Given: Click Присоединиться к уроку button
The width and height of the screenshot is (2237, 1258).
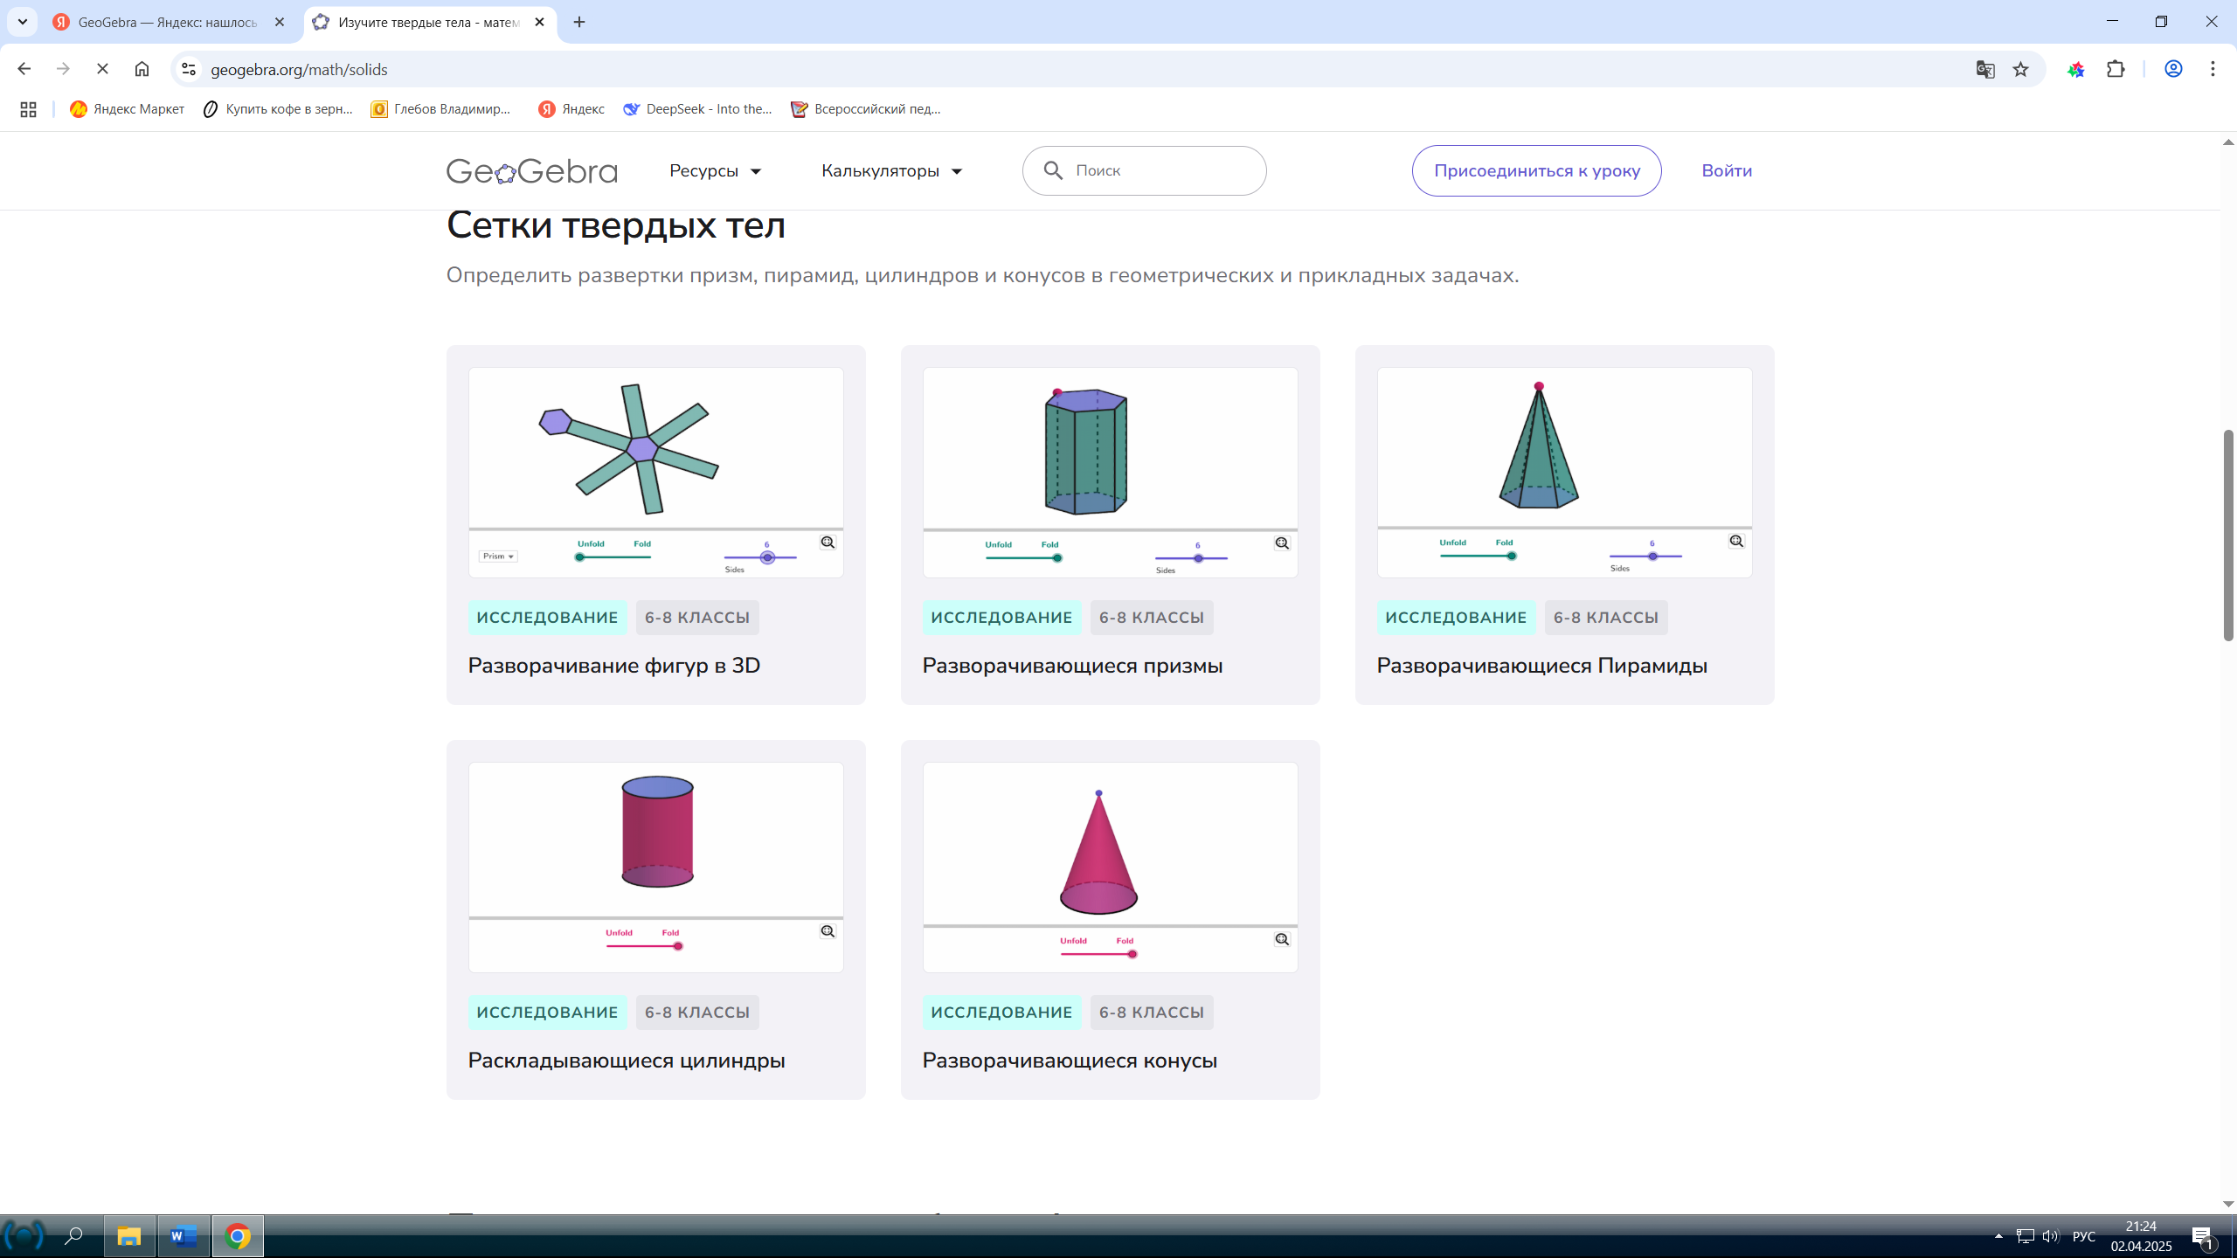Looking at the screenshot, I should click(1536, 171).
